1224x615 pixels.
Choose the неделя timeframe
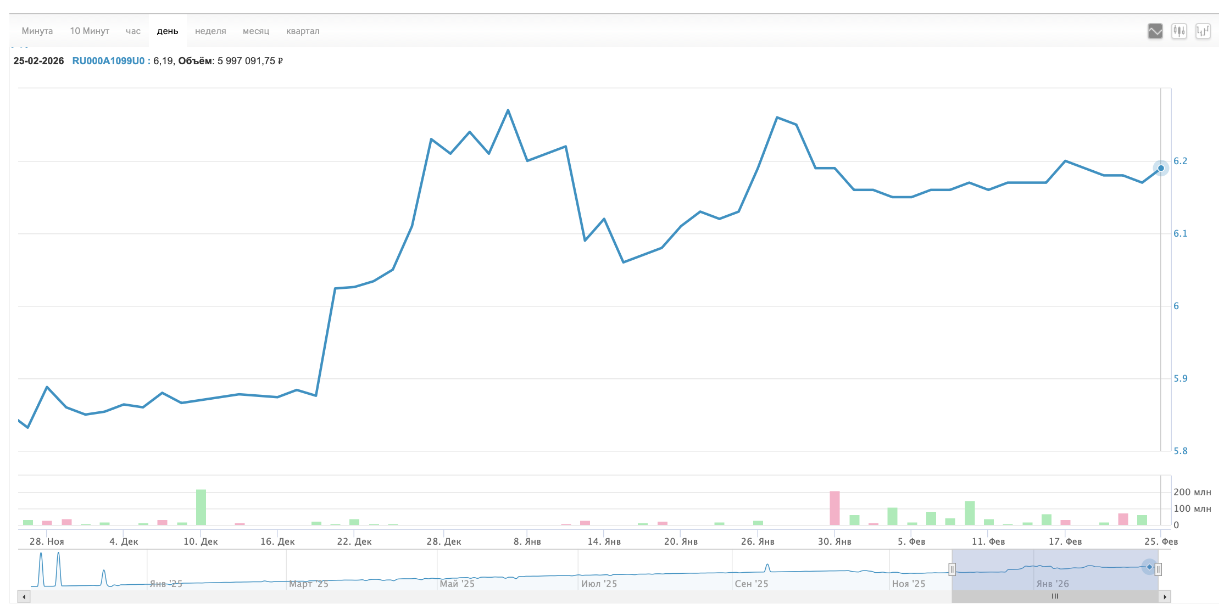(x=210, y=31)
